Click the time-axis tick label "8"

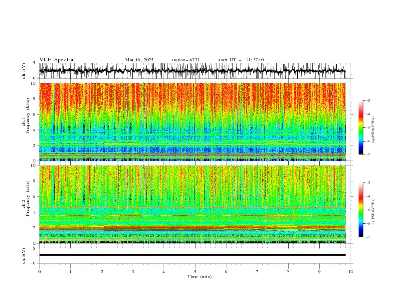(x=288, y=272)
